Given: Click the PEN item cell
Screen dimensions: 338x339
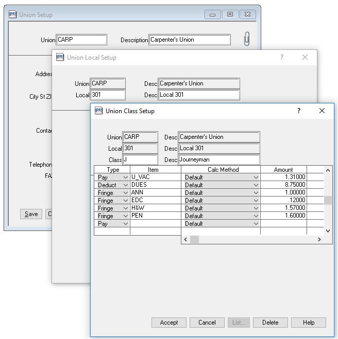Looking at the screenshot, I should click(156, 216).
